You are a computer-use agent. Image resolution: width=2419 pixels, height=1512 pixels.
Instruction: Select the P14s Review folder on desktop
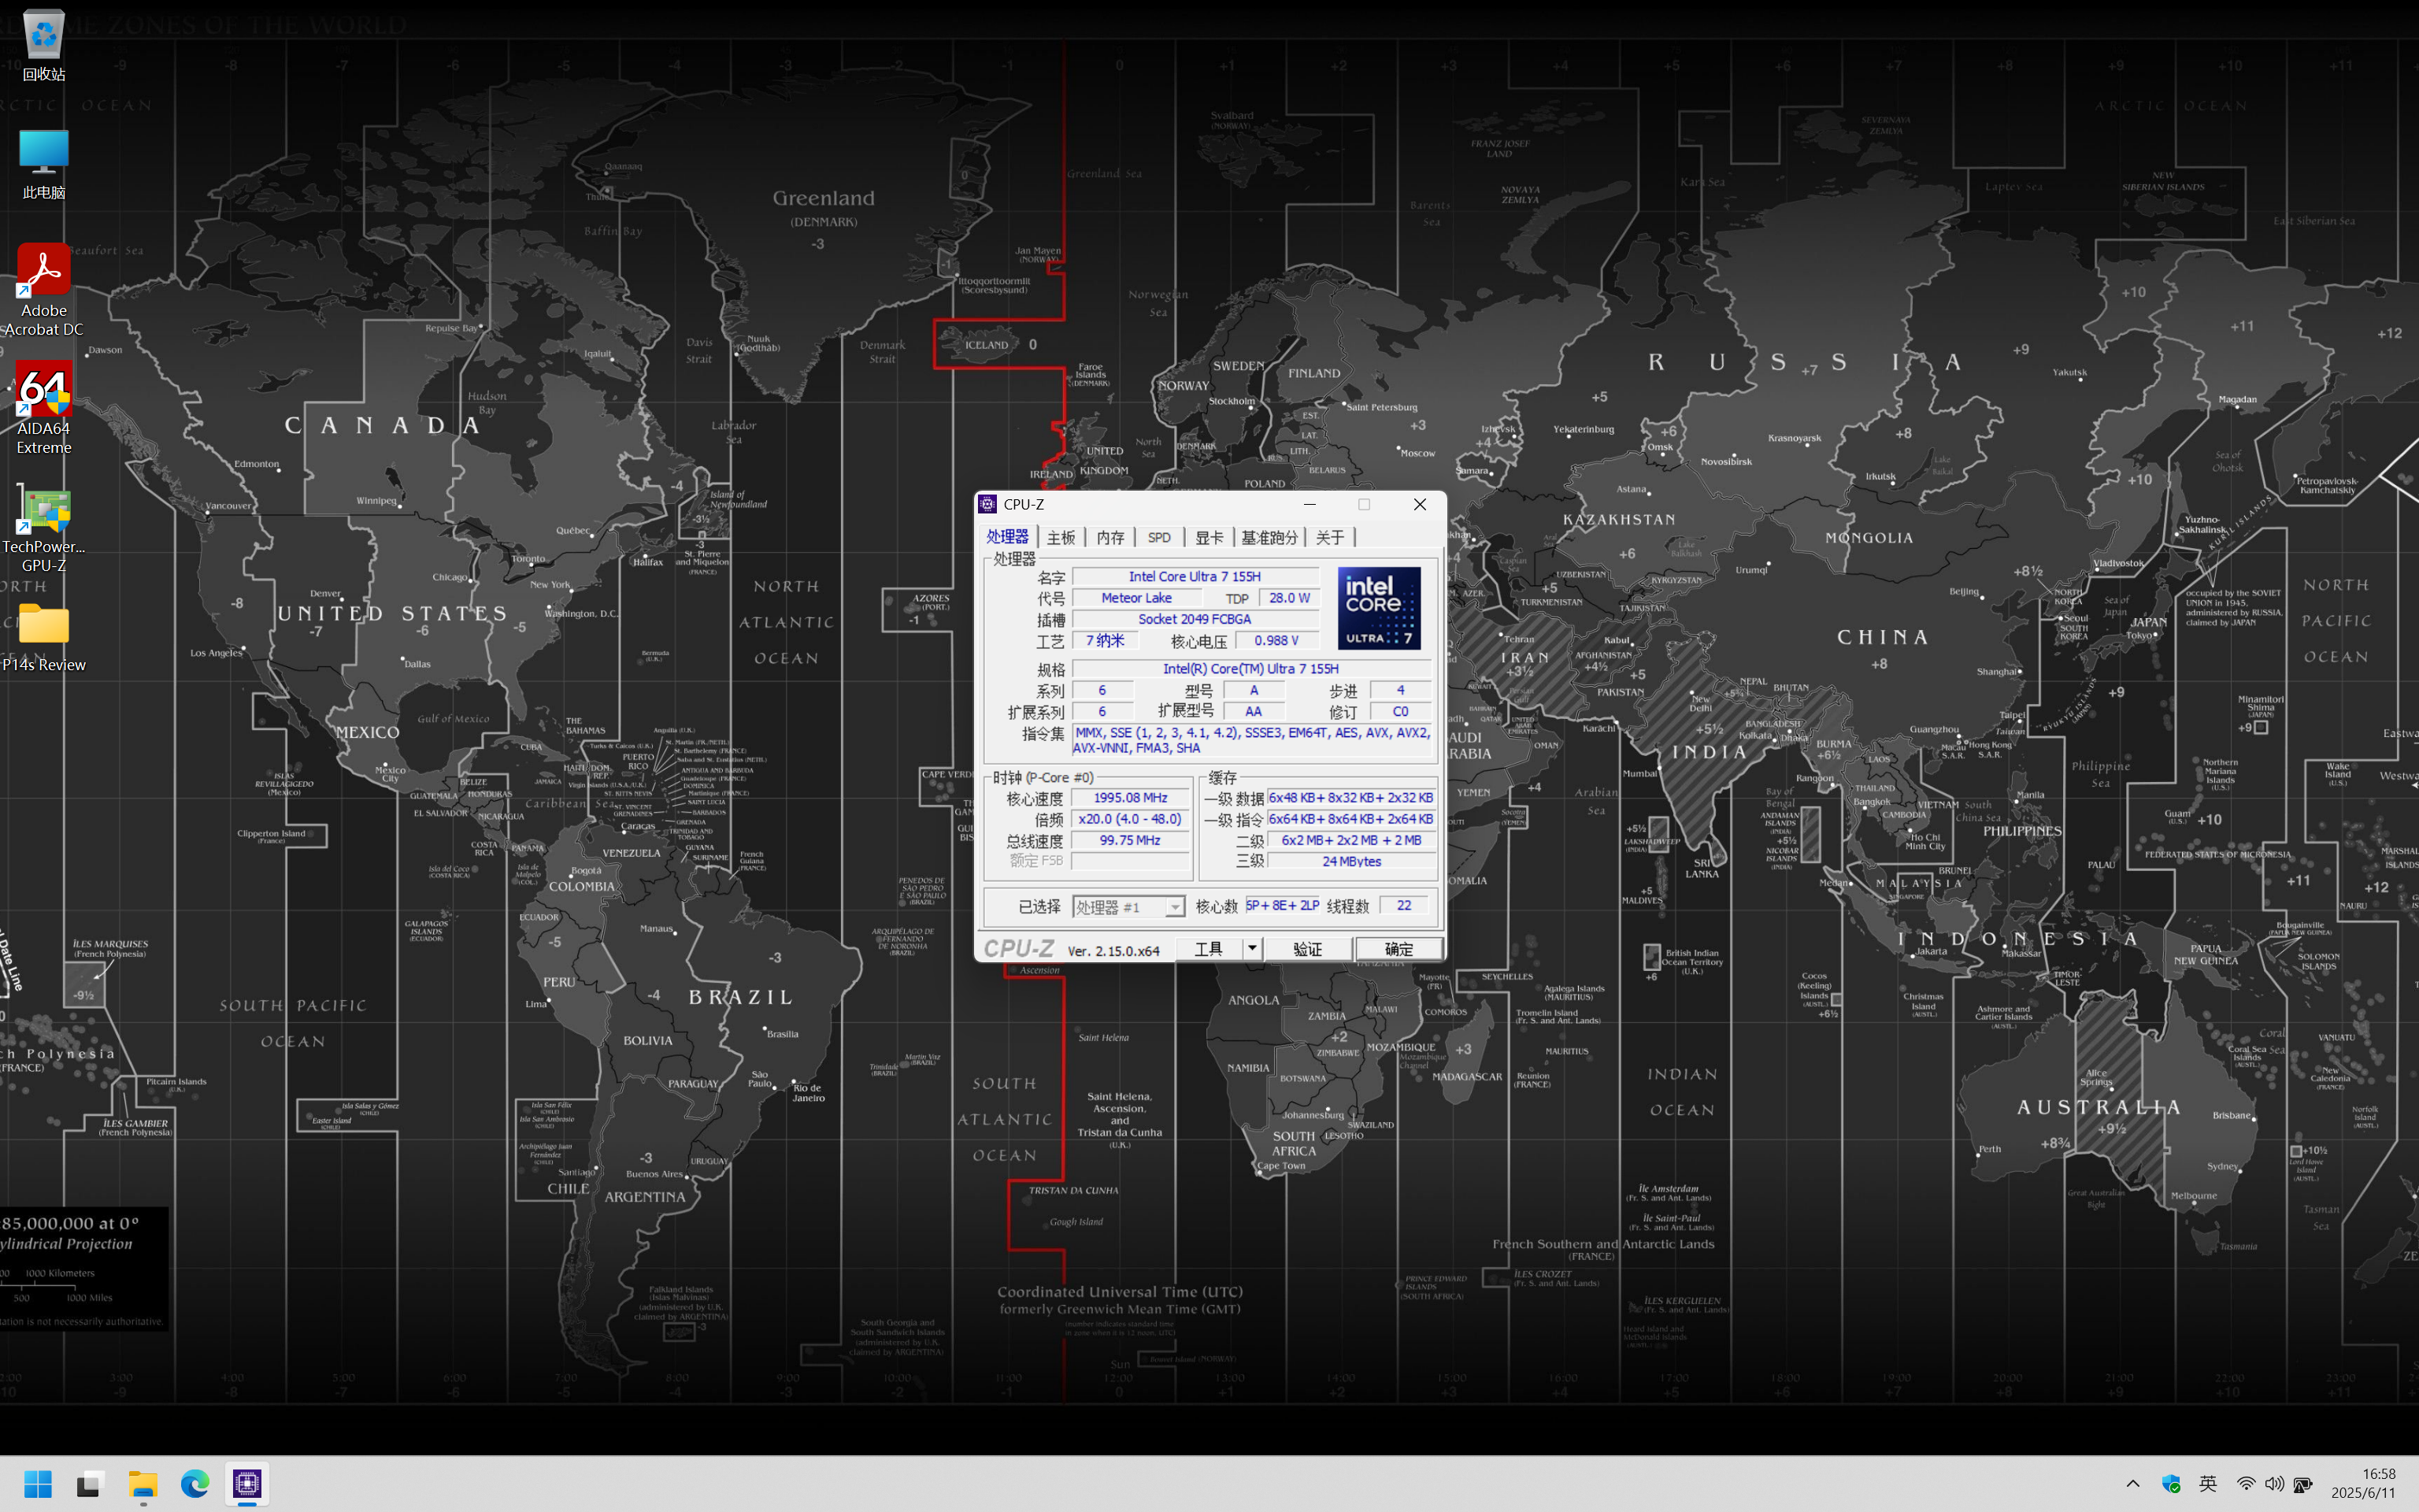43,637
